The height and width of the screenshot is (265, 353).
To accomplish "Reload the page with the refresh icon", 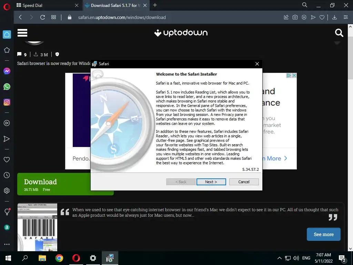I will (42, 17).
